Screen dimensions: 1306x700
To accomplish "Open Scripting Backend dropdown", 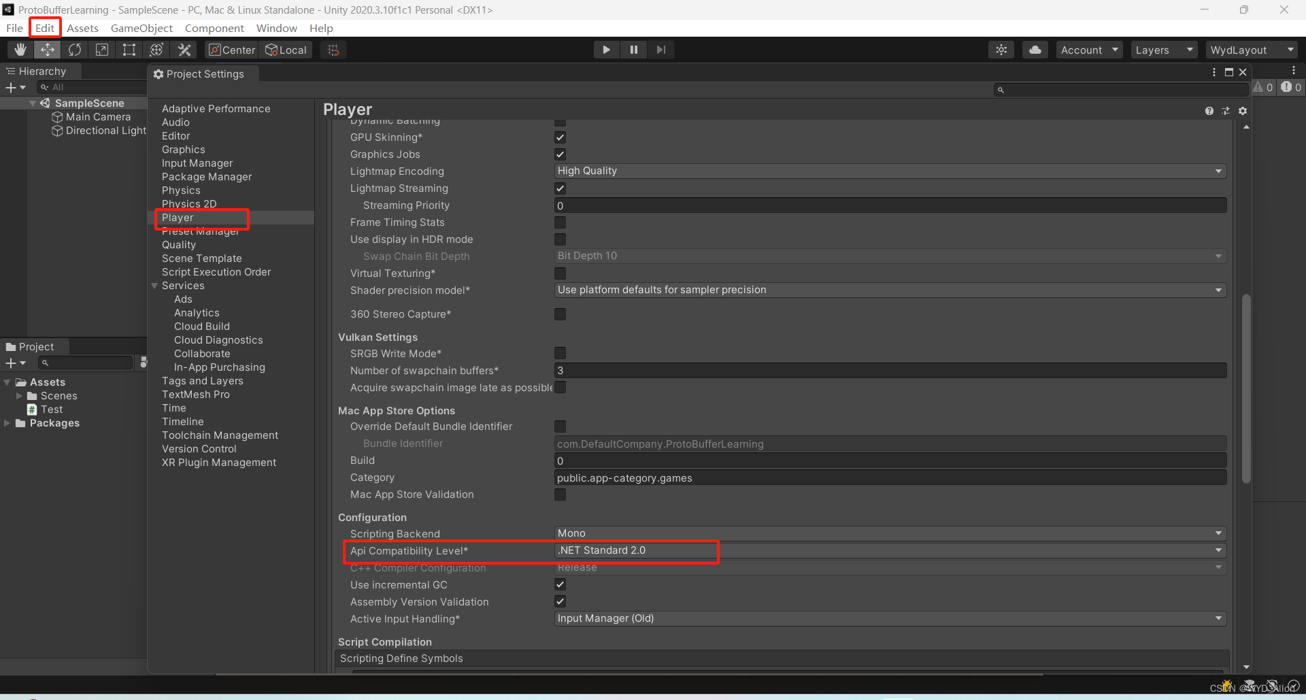I will (x=890, y=533).
